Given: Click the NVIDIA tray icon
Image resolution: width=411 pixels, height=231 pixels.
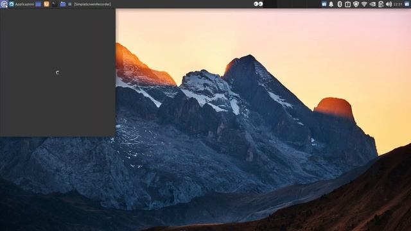Looking at the screenshot, I should pyautogui.click(x=372, y=4).
